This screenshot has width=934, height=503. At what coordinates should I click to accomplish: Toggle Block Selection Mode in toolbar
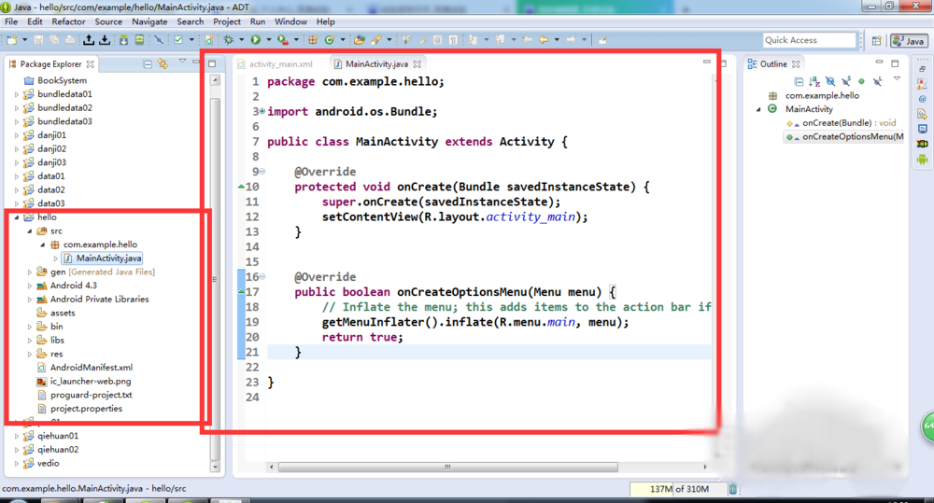pos(437,40)
